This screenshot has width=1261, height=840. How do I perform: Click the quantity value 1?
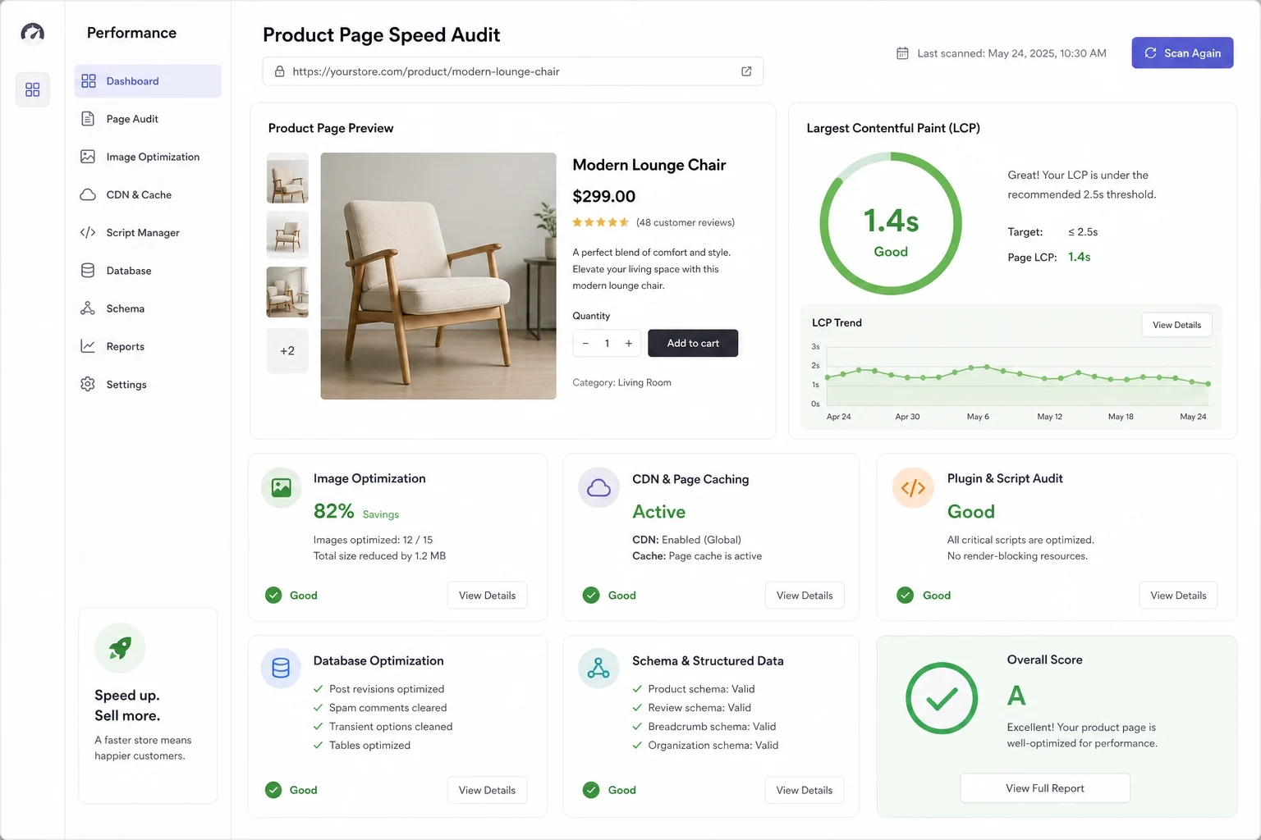click(x=608, y=344)
